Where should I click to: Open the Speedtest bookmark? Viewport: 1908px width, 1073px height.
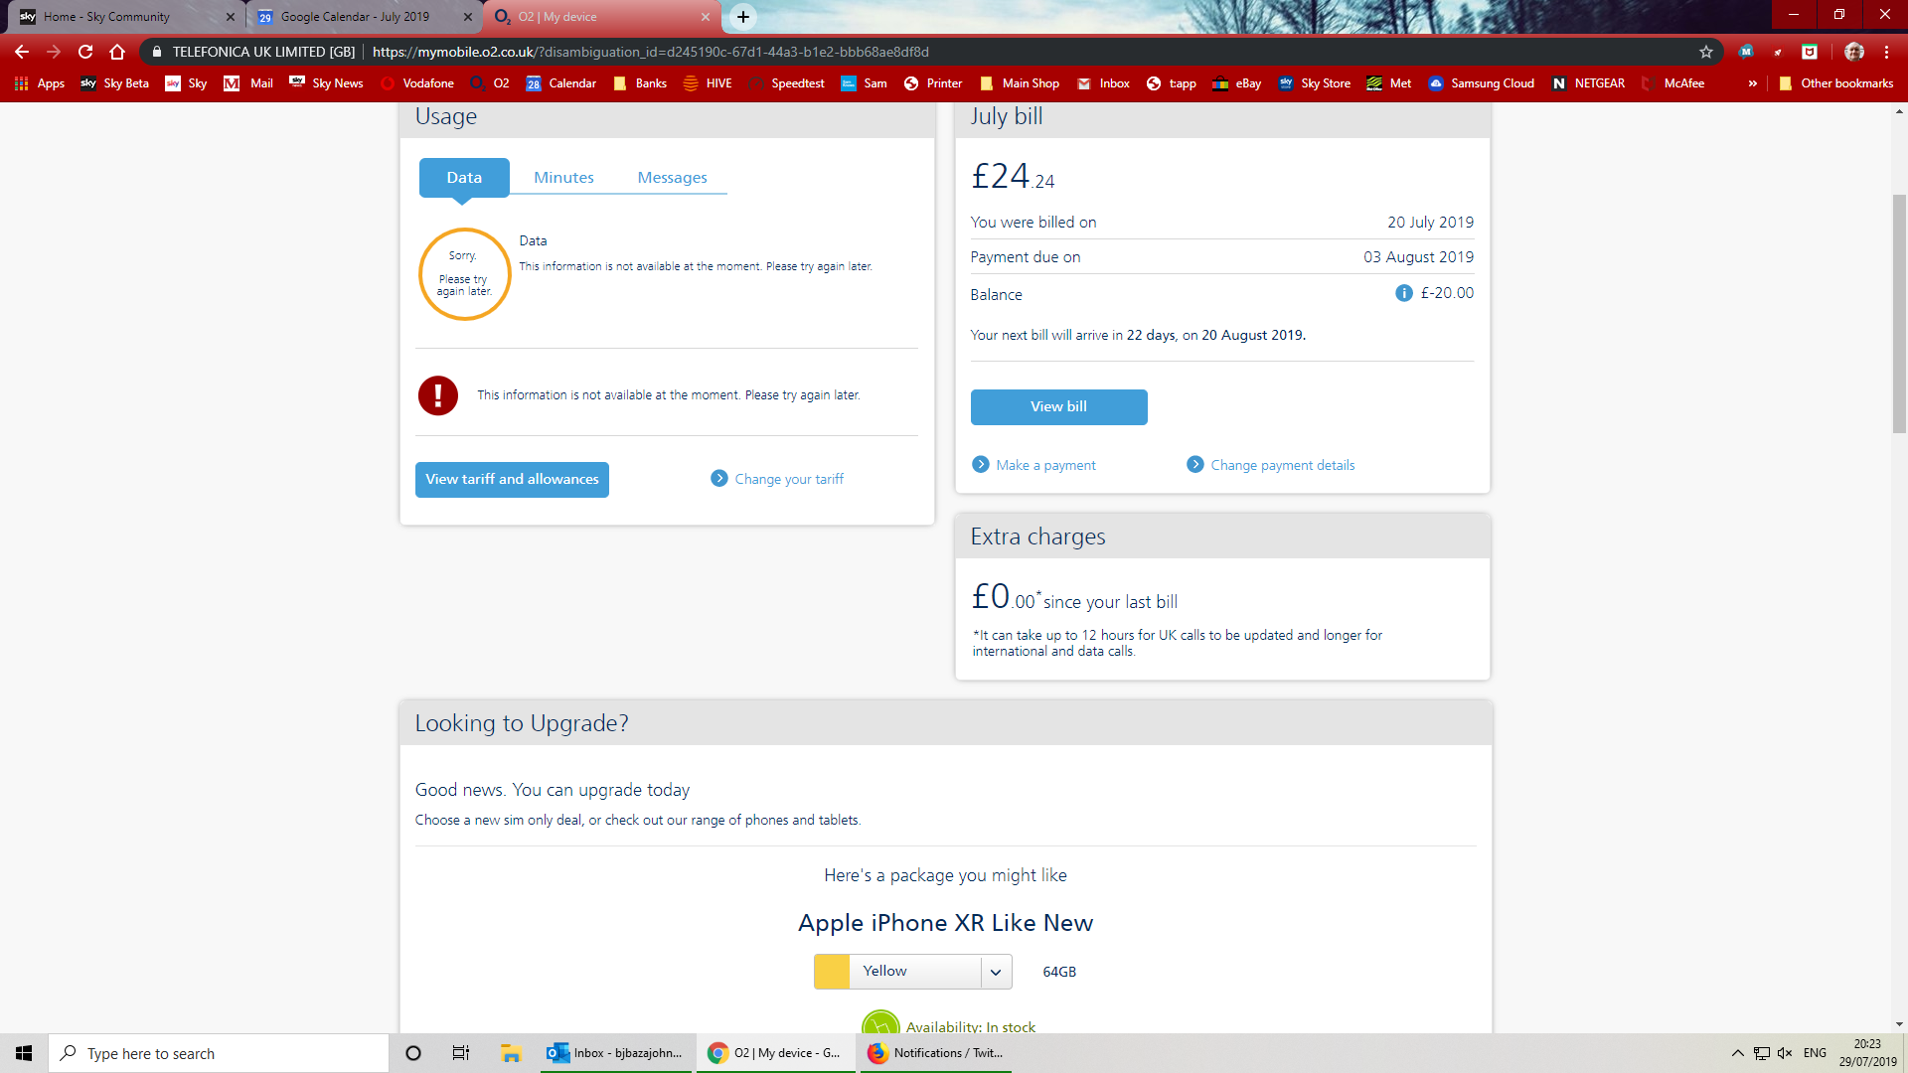(x=786, y=83)
